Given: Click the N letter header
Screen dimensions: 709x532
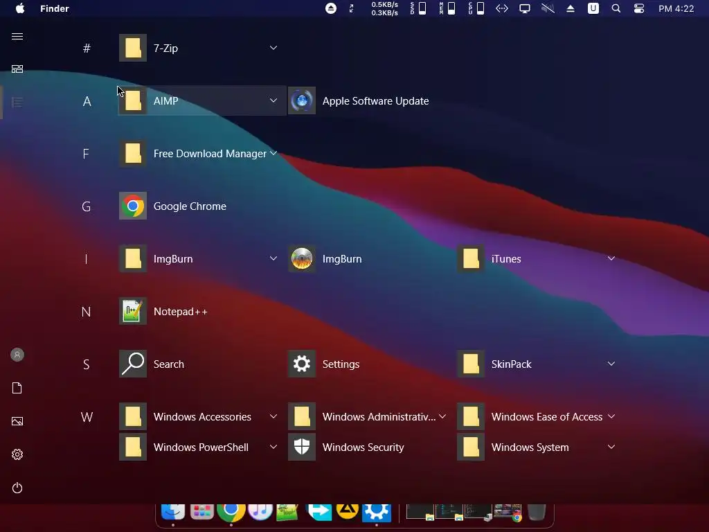Looking at the screenshot, I should (86, 312).
